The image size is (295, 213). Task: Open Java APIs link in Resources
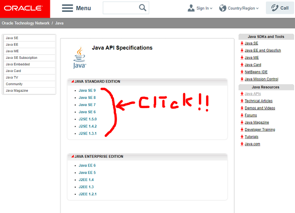tap(253, 94)
